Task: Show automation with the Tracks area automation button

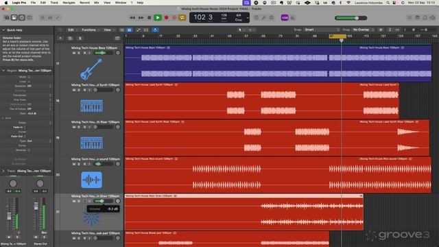Action: pos(139,30)
